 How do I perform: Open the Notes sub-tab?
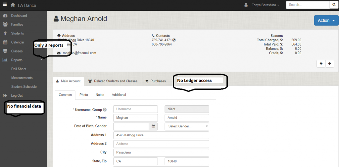pos(100,95)
